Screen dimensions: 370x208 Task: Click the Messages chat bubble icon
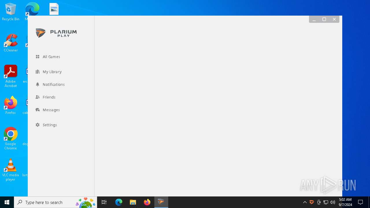coord(38,110)
